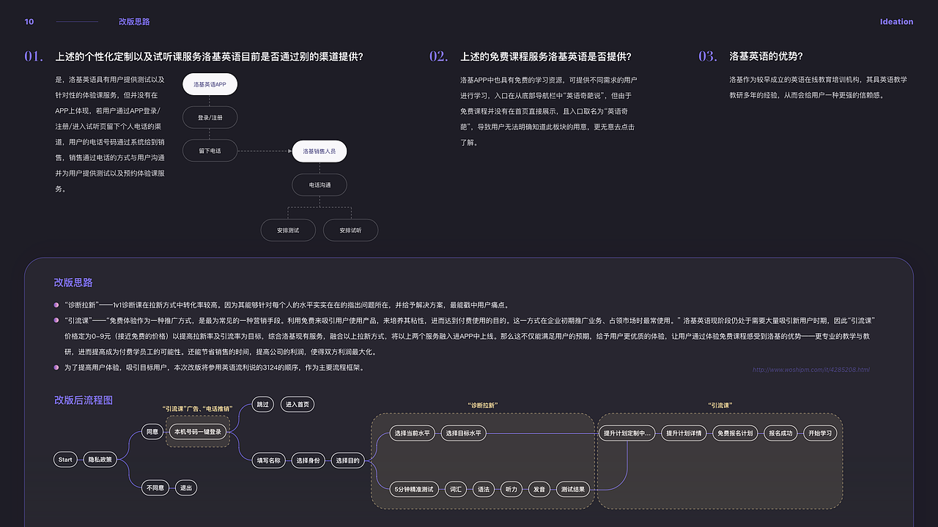Click the “引流课” label above the right group
The image size is (938, 527).
tap(720, 405)
